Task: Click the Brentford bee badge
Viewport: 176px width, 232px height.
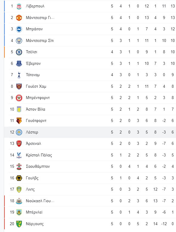Action: (x=19, y=98)
